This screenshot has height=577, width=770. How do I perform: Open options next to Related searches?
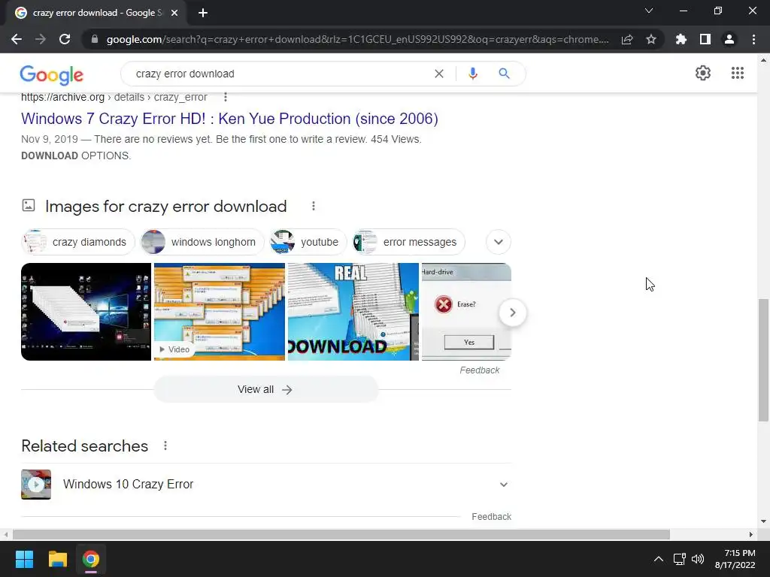point(165,446)
